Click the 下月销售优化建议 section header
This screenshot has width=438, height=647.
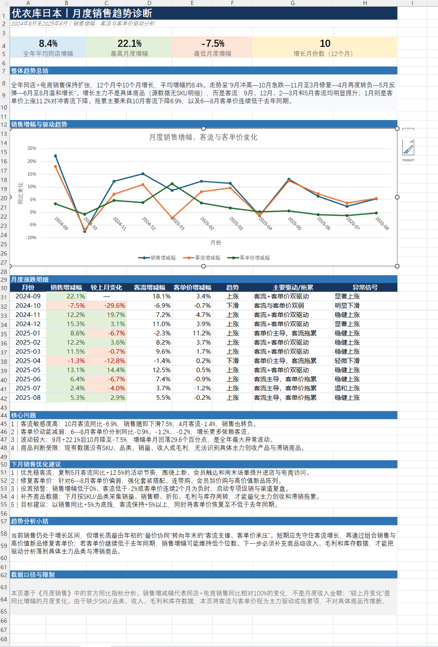tap(203, 464)
